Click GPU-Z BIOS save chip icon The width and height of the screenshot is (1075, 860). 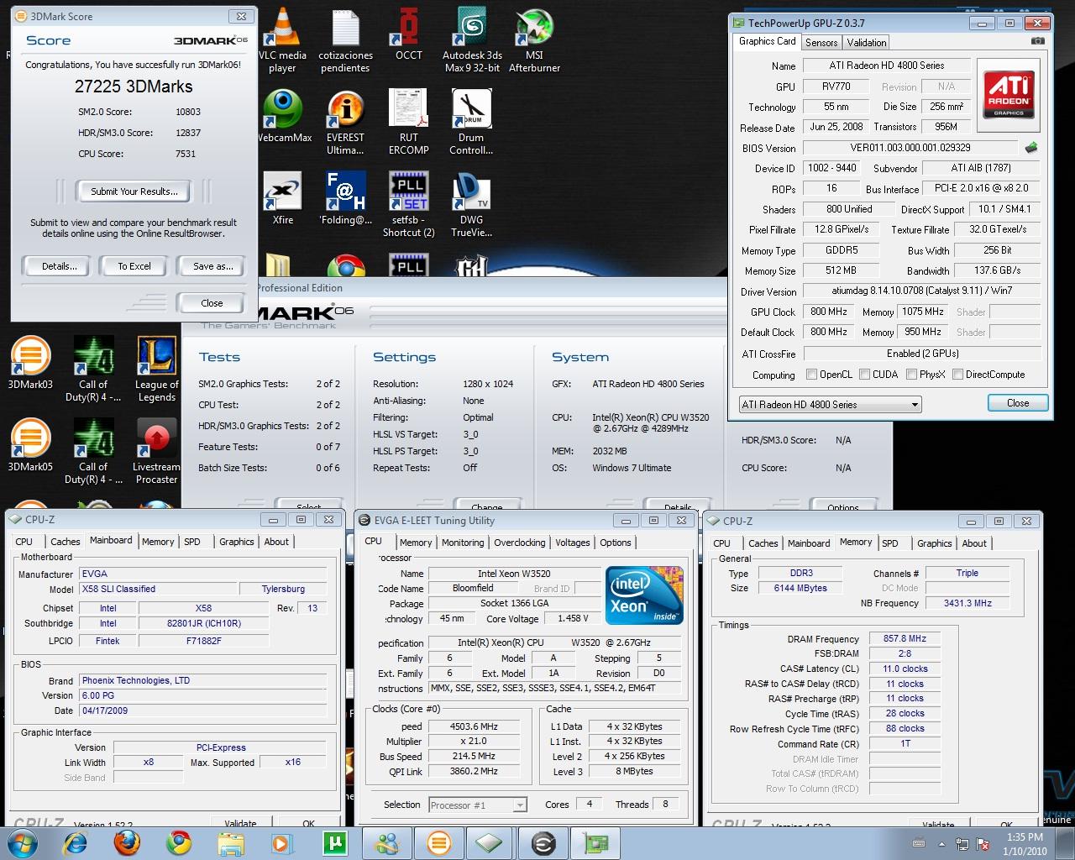(1031, 148)
